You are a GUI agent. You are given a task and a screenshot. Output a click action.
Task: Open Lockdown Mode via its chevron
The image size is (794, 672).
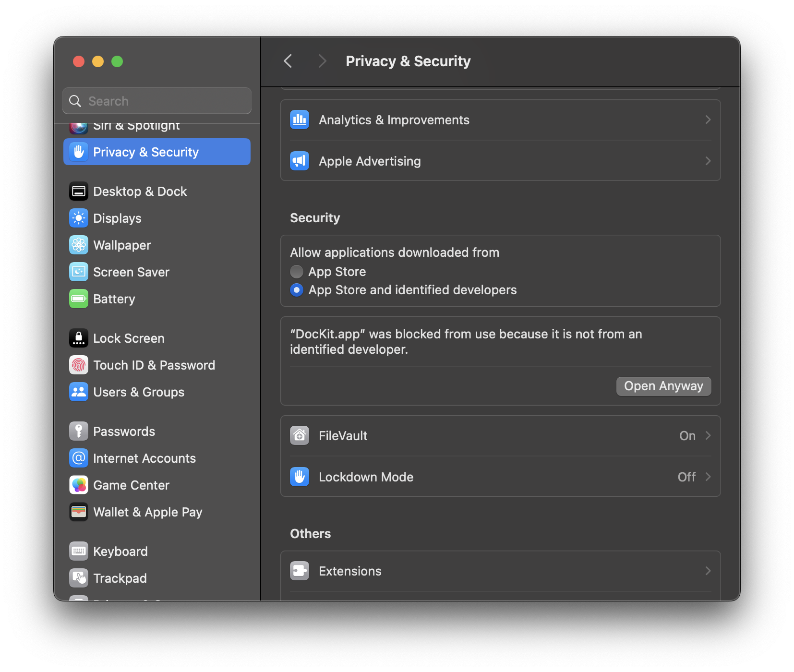[708, 477]
